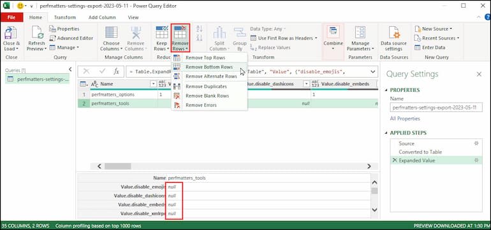The height and width of the screenshot is (230, 491).
Task: Select the perfmatters_tools cell
Action: (x=123, y=104)
